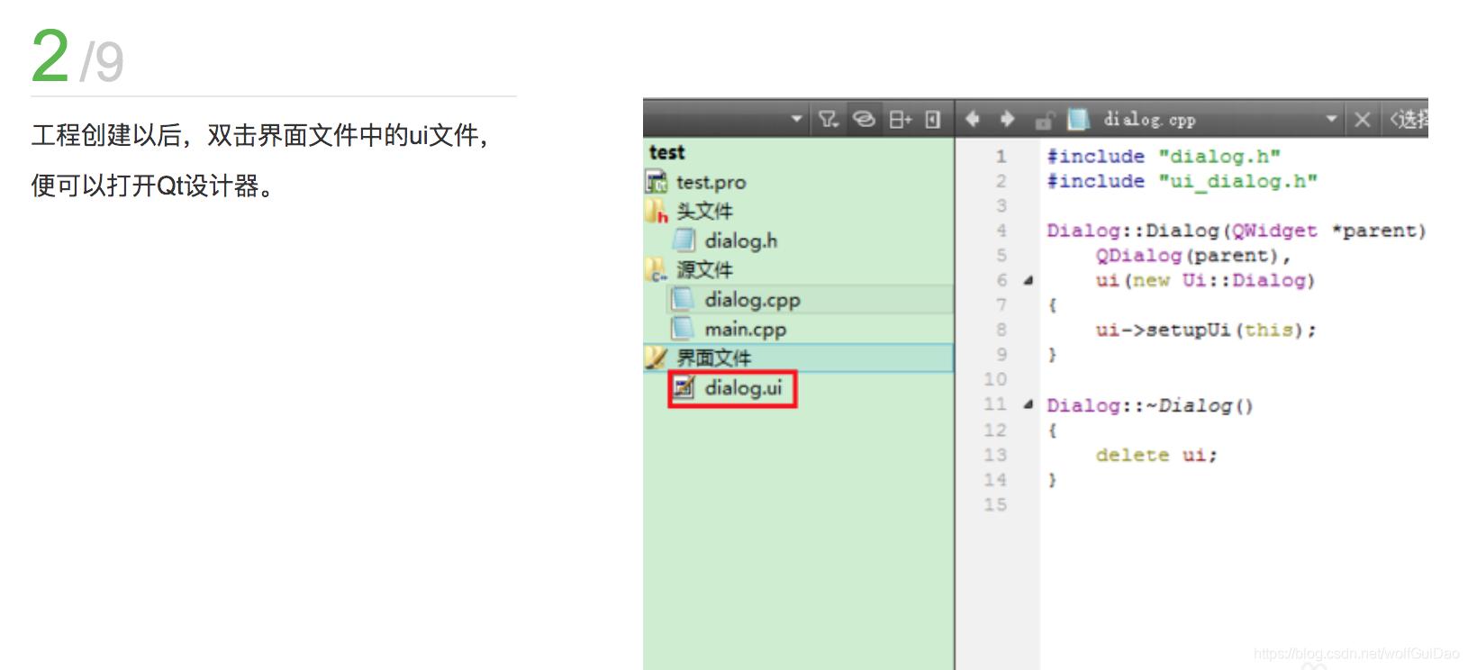Click the dialog.ui form icon
This screenshot has width=1468, height=670.
tap(684, 388)
